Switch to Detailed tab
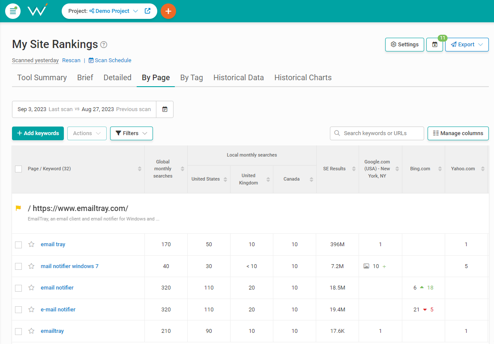 (x=117, y=78)
